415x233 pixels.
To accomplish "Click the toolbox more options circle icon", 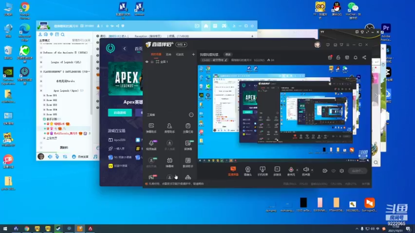I will (191, 114).
